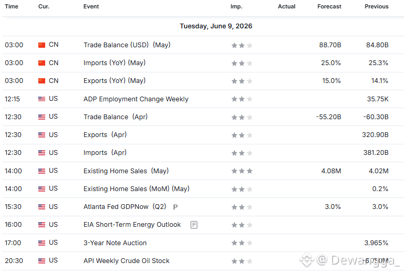Click the importance stars for 3-Year Note Auction
404x273 pixels.
click(242, 243)
